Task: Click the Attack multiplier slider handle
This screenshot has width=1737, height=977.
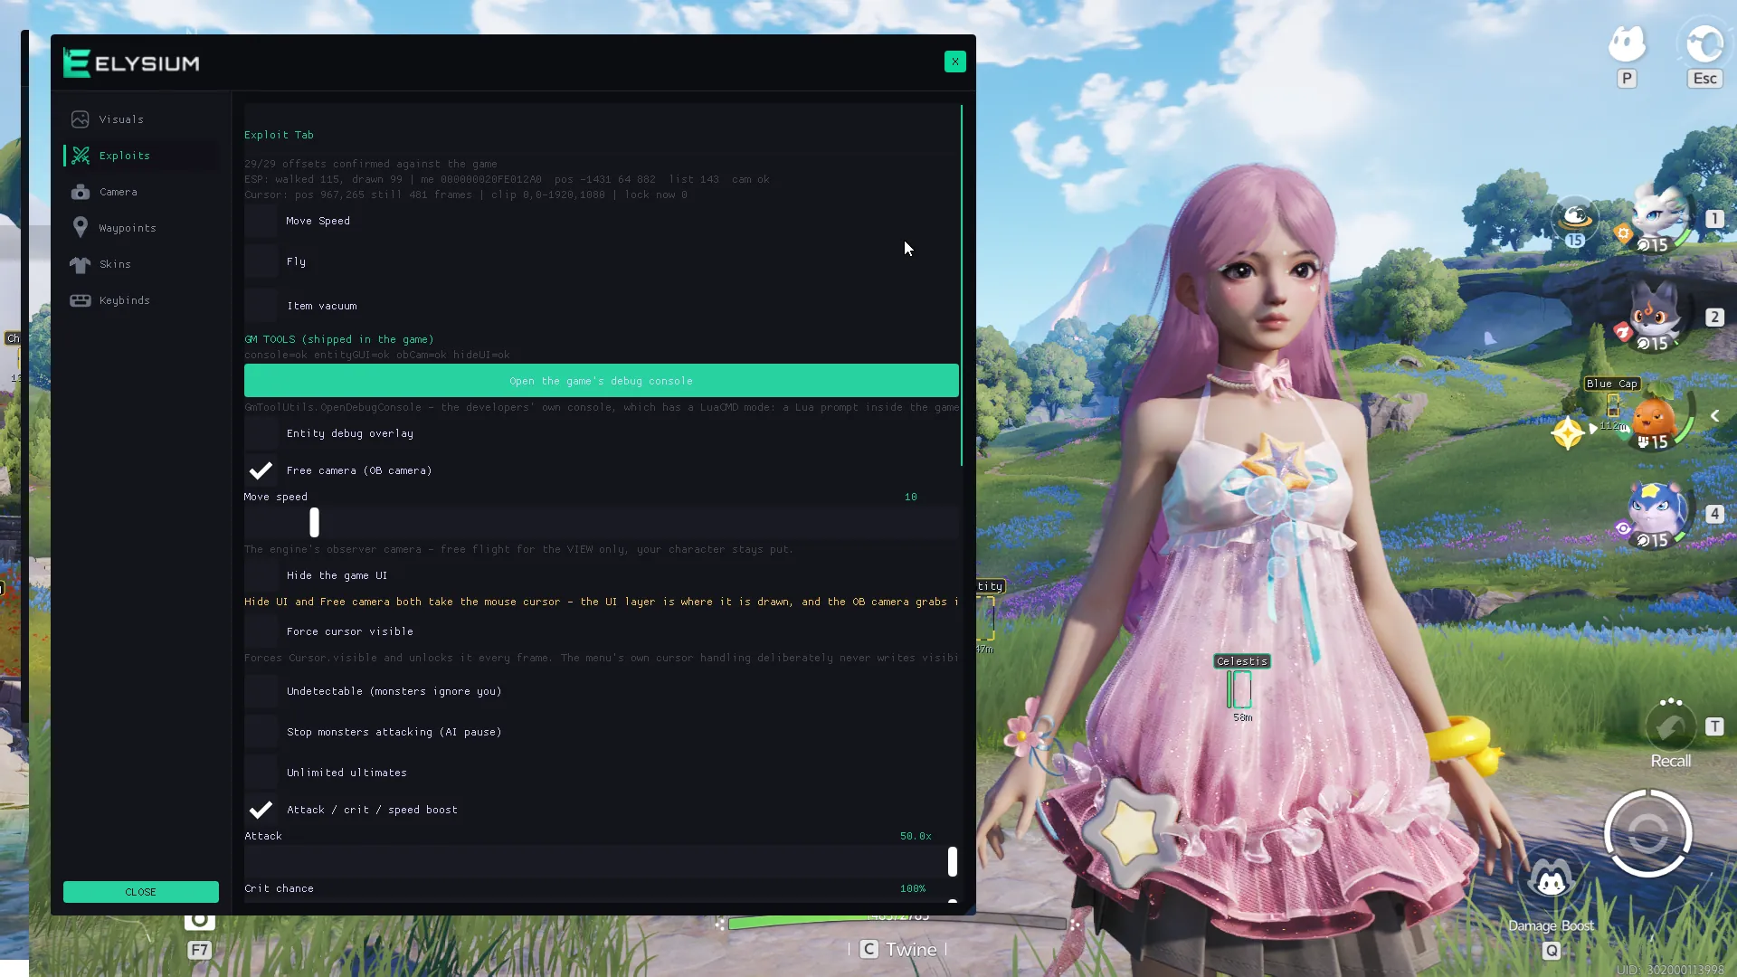Action: click(952, 861)
